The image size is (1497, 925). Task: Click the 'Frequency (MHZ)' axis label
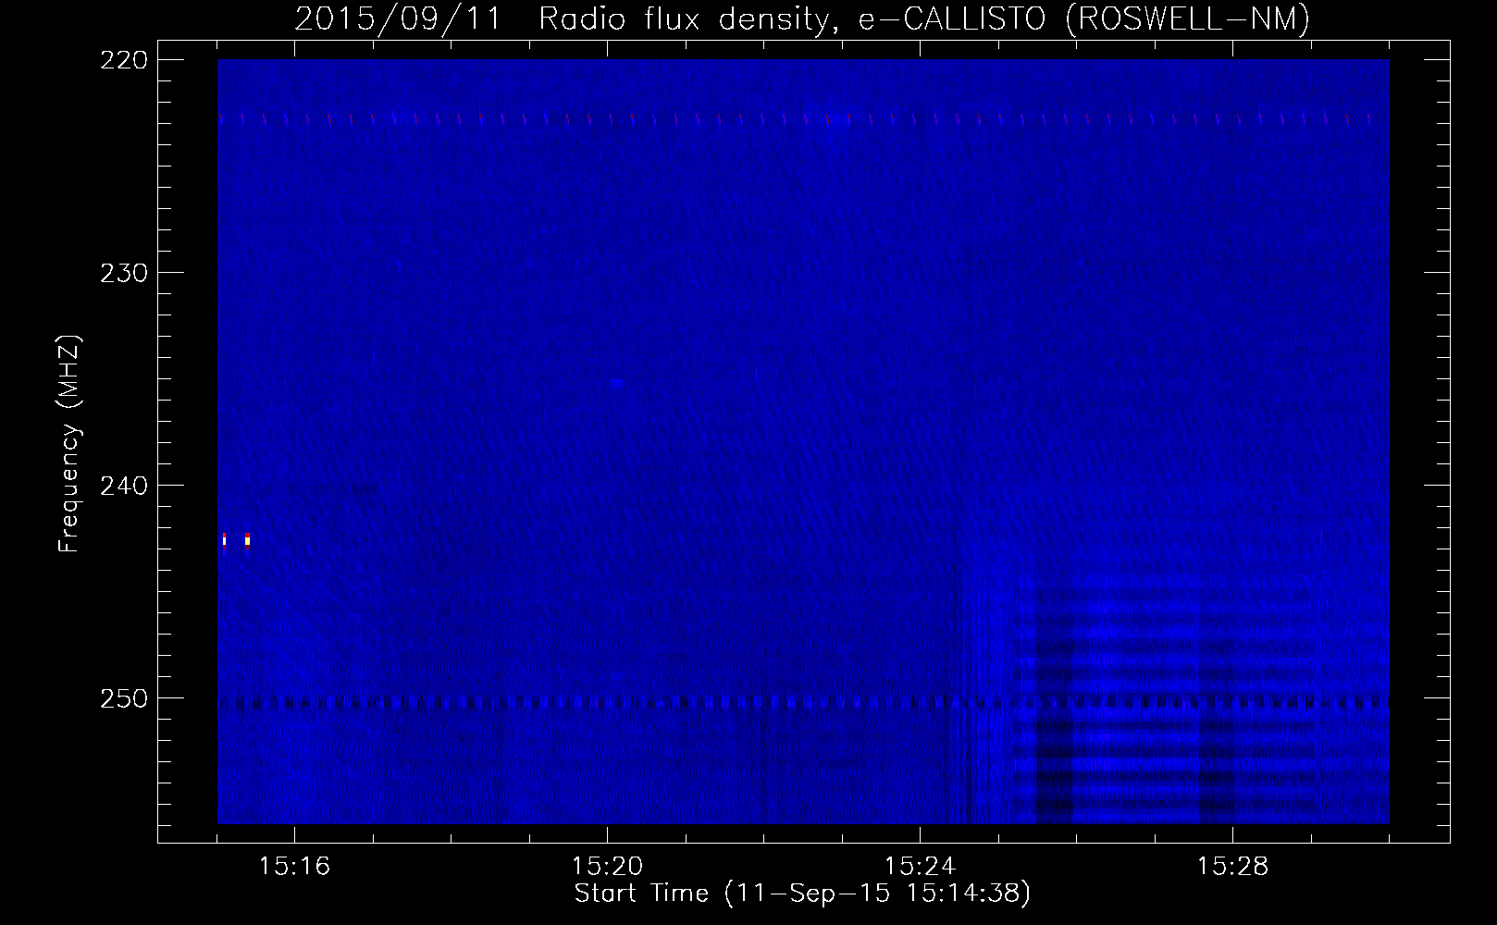pos(70,443)
